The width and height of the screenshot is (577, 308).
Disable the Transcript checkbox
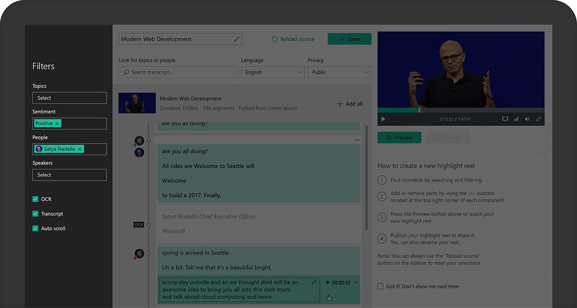click(x=35, y=214)
